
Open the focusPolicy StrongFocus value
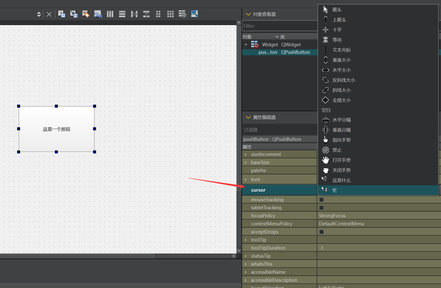[x=379, y=216]
